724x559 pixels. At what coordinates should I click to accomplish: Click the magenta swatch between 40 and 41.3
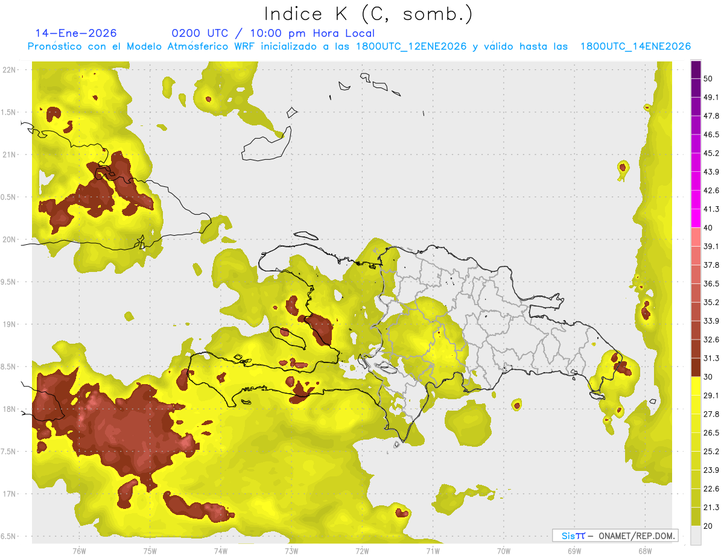(696, 219)
